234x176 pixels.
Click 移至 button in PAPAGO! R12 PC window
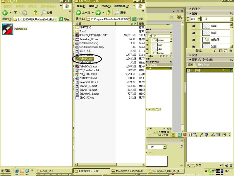pyautogui.click(x=138, y=19)
